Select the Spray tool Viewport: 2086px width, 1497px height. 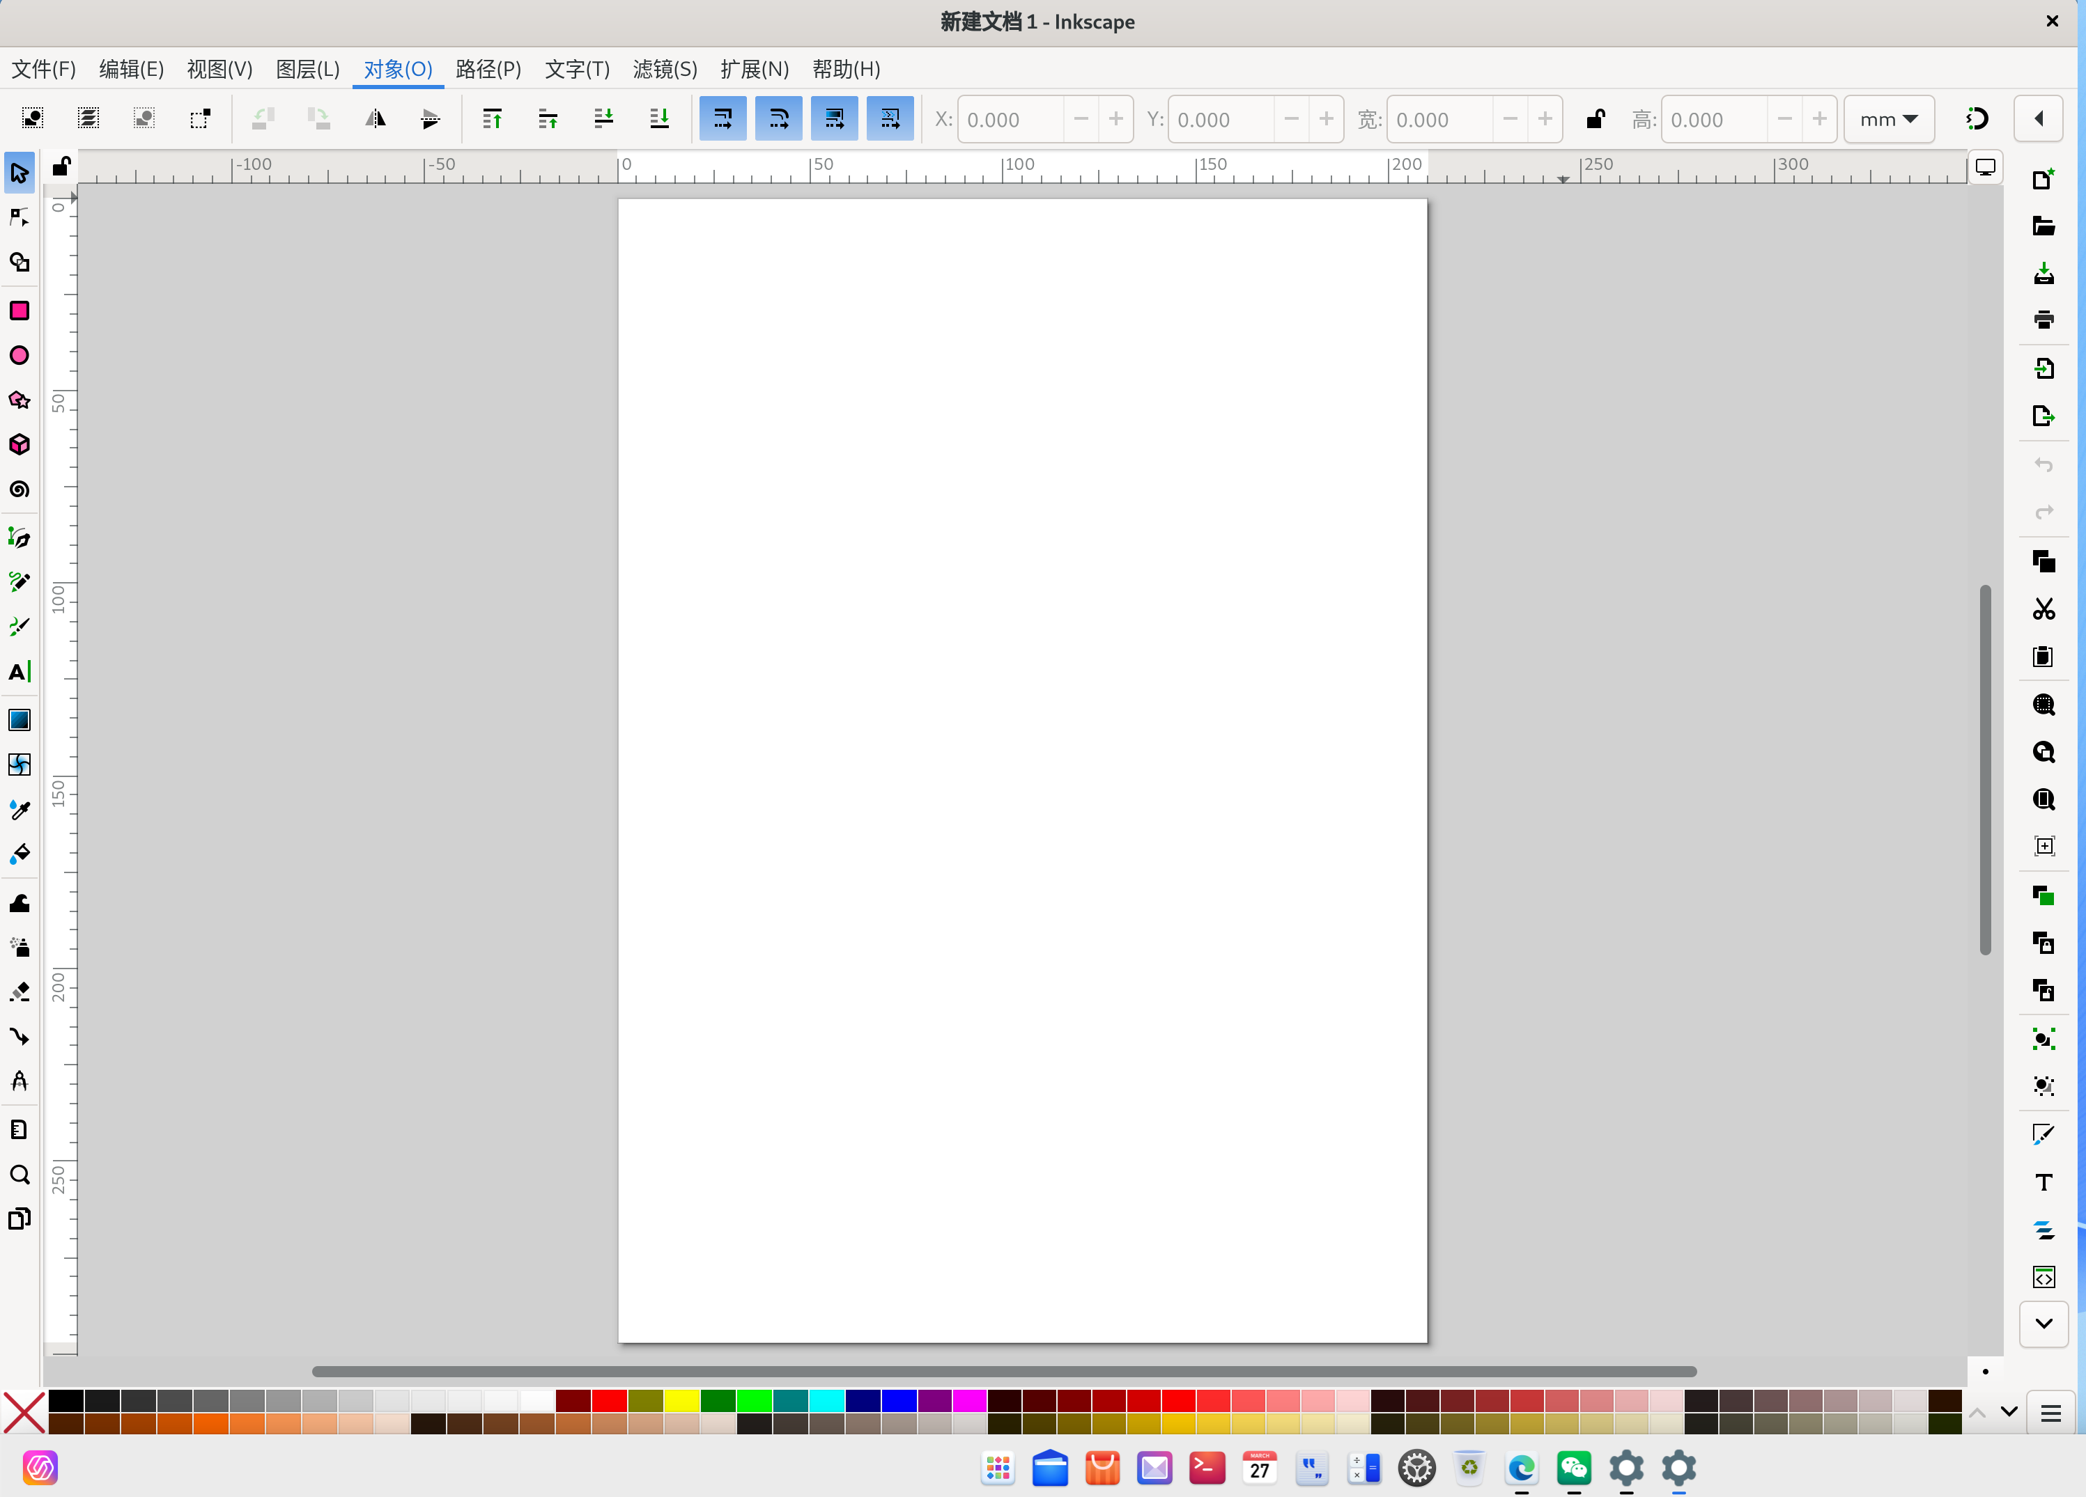pyautogui.click(x=20, y=946)
